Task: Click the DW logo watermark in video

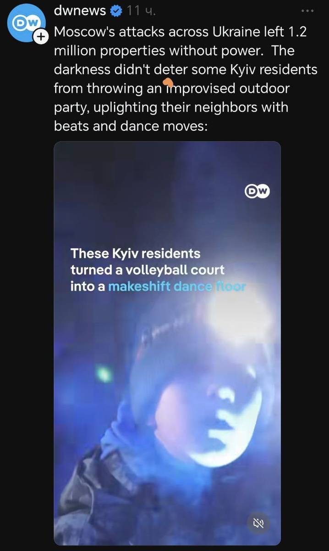Action: click(257, 192)
